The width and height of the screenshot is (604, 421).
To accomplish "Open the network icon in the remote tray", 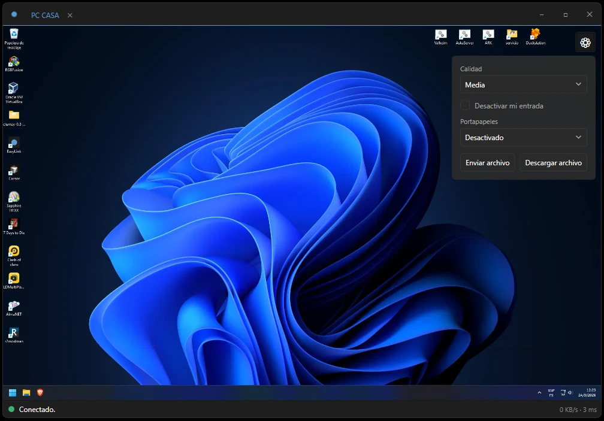I will click(563, 392).
